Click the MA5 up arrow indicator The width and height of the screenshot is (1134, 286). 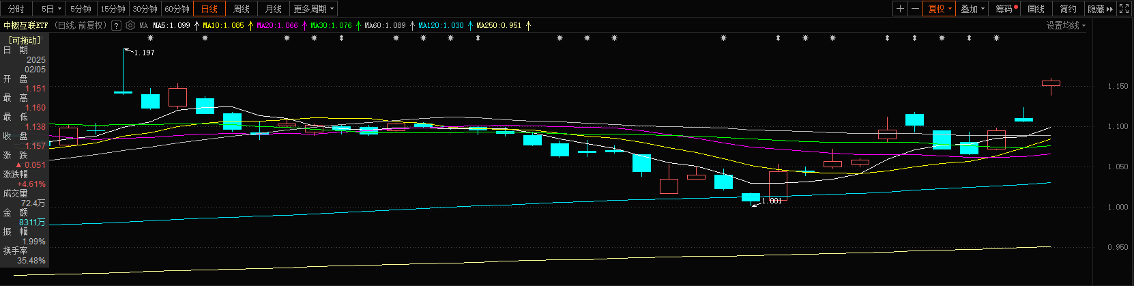[x=197, y=25]
